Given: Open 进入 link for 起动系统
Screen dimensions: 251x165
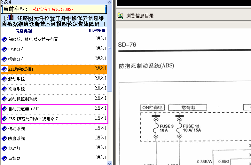Looking at the screenshot, I should 100,78.
